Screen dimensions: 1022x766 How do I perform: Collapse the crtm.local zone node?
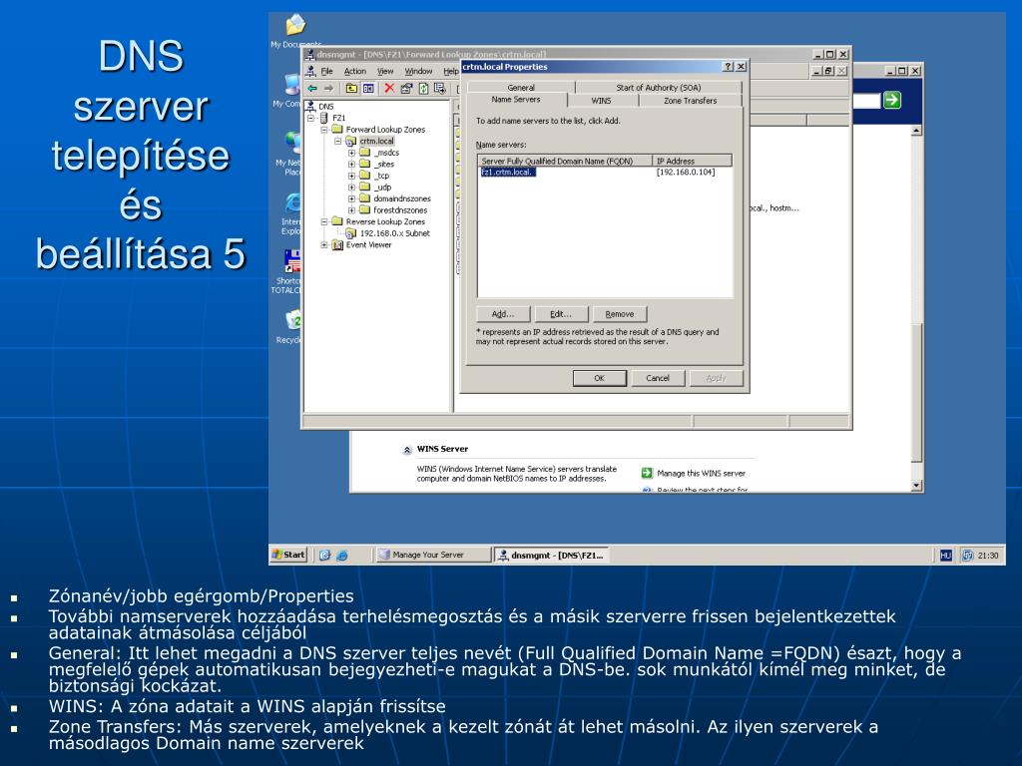pos(337,141)
